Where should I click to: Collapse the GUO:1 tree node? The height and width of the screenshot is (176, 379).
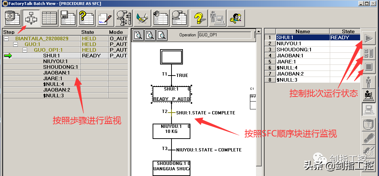pos(15,44)
